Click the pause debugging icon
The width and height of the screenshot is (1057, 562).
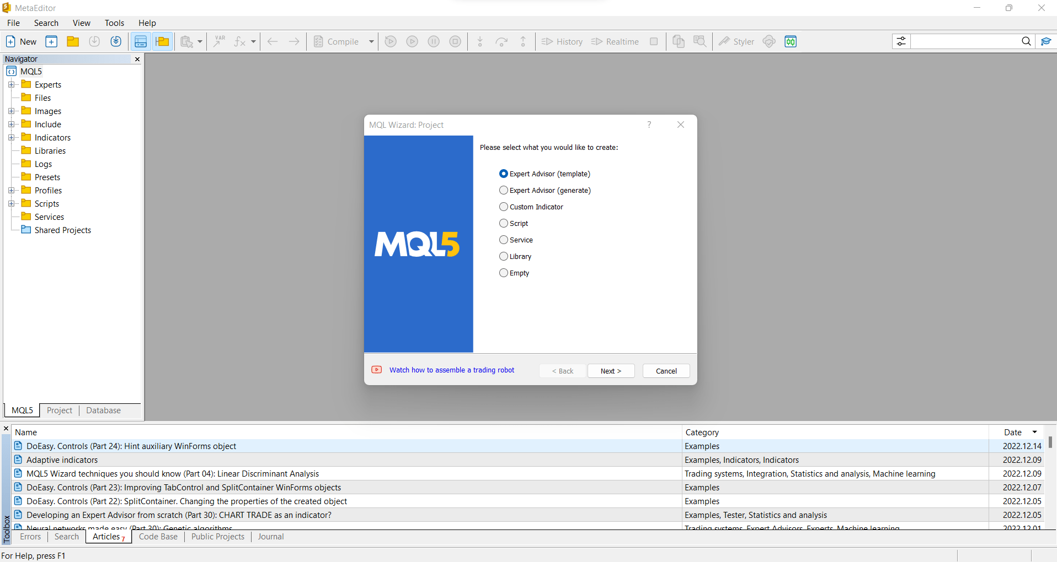(x=434, y=41)
